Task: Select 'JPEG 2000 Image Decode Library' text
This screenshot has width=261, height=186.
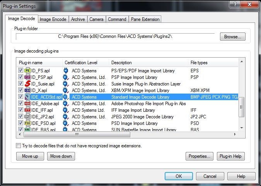Action: pos(142,117)
